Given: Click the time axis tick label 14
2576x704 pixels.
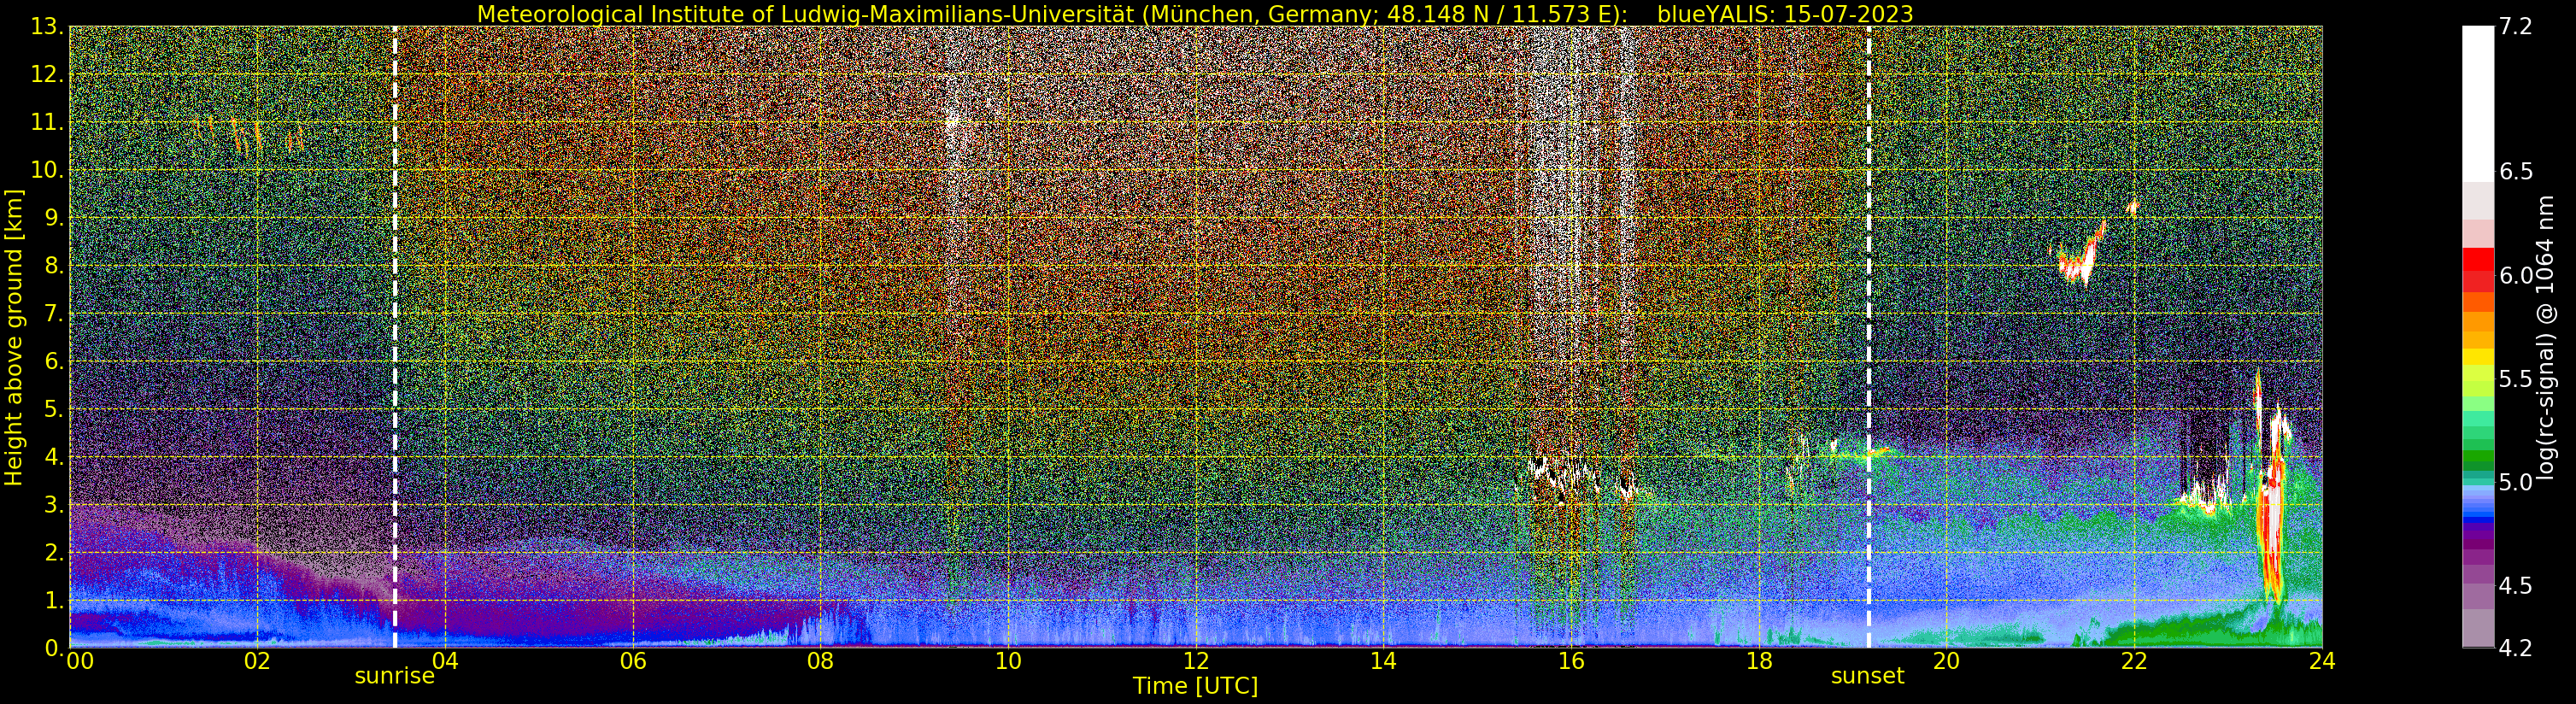Looking at the screenshot, I should (x=1383, y=660).
